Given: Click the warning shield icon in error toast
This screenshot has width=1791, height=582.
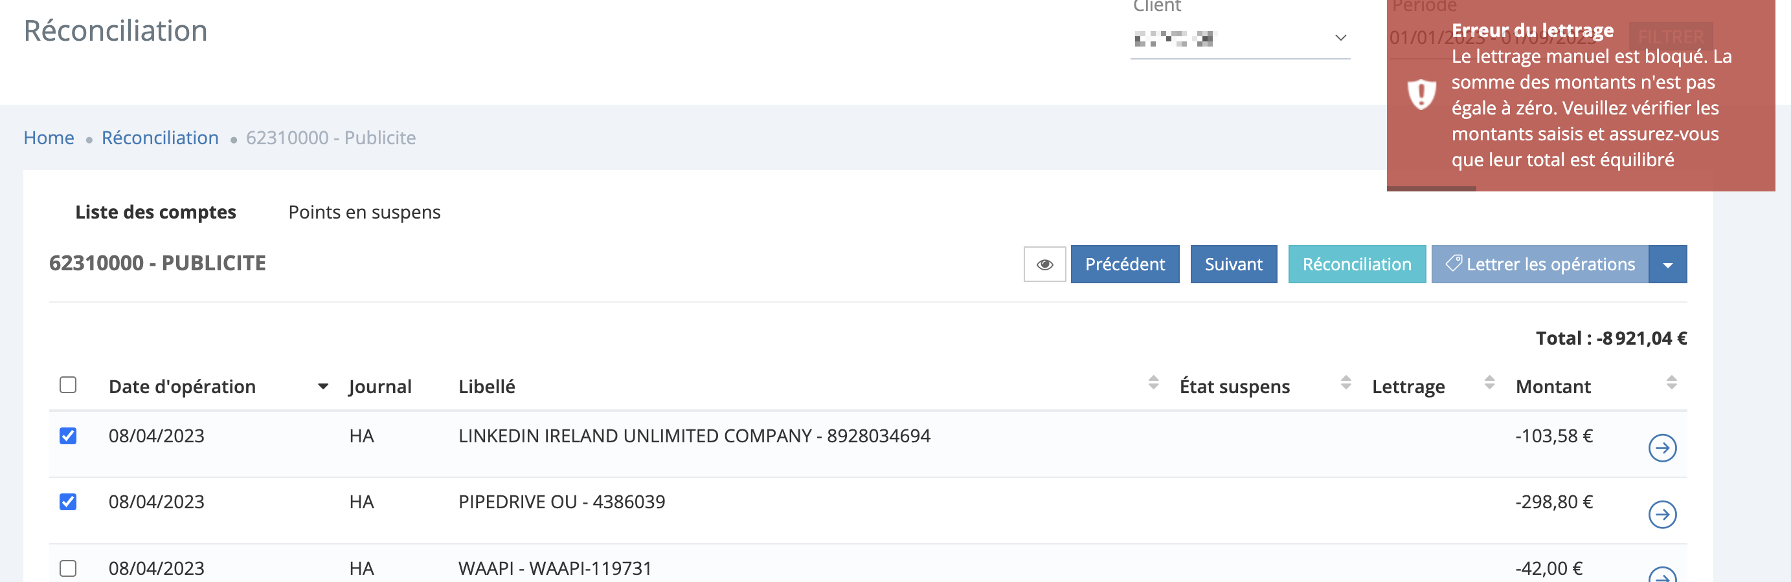Looking at the screenshot, I should (x=1421, y=94).
